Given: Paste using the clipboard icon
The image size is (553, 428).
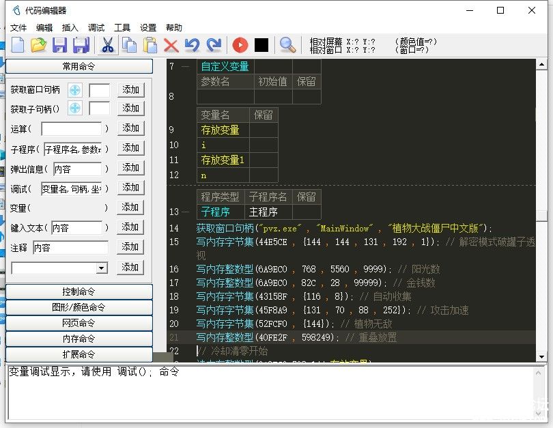Looking at the screenshot, I should pyautogui.click(x=150, y=45).
